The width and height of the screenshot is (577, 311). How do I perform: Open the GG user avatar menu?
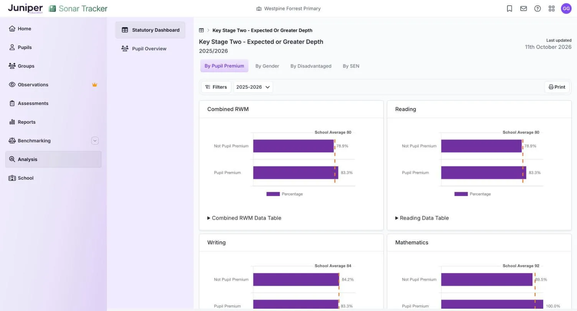click(566, 8)
